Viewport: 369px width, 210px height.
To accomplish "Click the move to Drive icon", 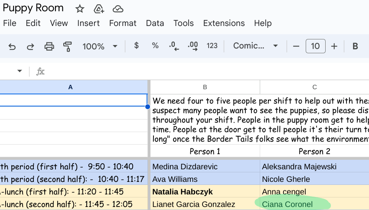I will (x=99, y=9).
